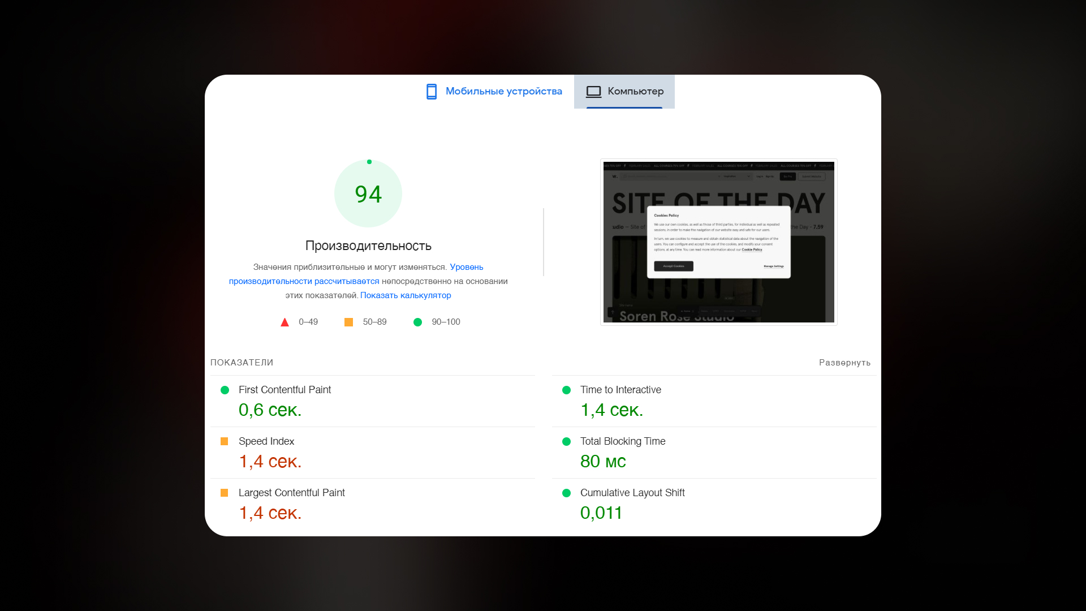Viewport: 1086px width, 611px height.
Task: Open Показать калькулятор link
Action: click(406, 295)
